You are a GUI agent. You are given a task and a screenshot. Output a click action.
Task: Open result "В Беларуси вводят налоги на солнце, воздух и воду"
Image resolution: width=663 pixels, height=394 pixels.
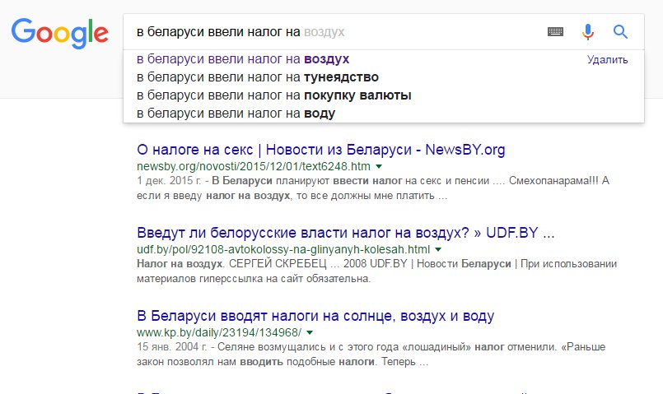315,316
